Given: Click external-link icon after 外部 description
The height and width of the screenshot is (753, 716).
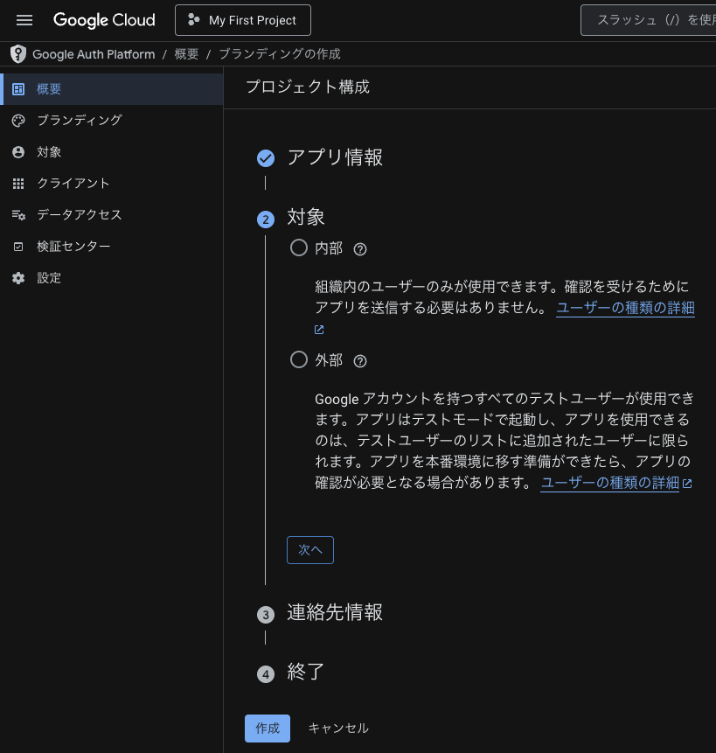Looking at the screenshot, I should (x=687, y=484).
